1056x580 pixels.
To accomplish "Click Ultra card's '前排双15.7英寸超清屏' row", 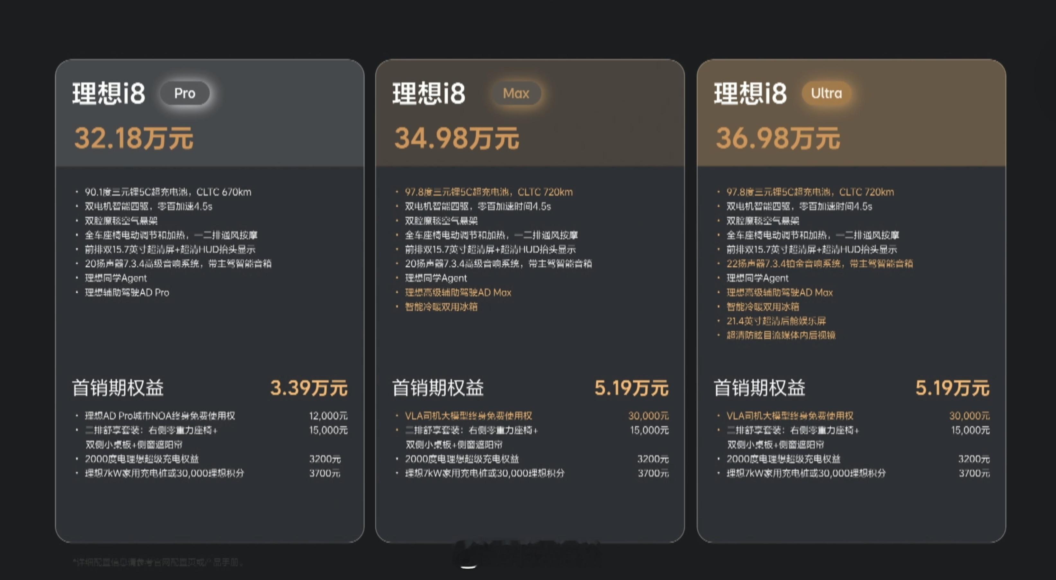I will pos(811,249).
